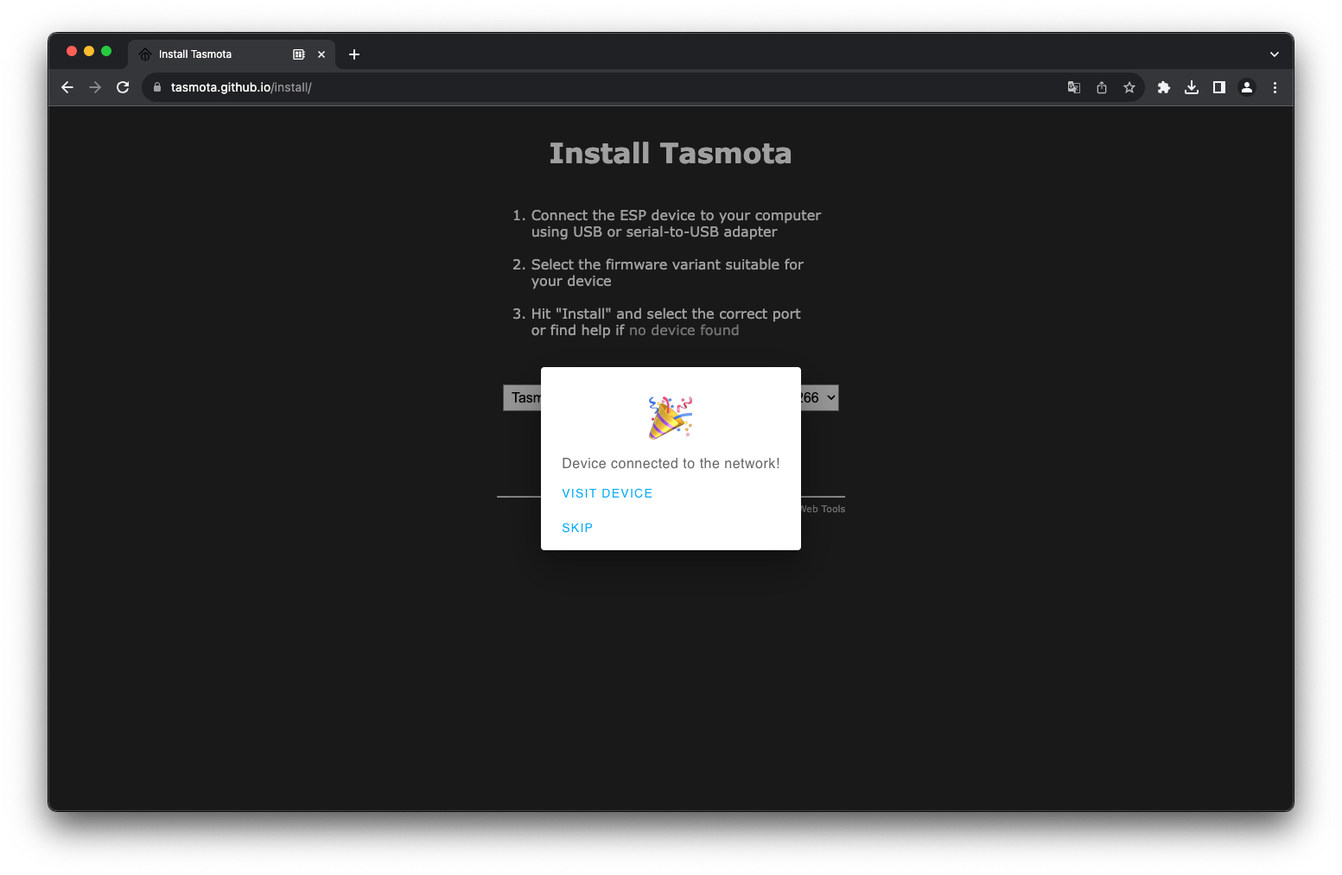
Task: Skip visiting the device
Action: (x=576, y=528)
